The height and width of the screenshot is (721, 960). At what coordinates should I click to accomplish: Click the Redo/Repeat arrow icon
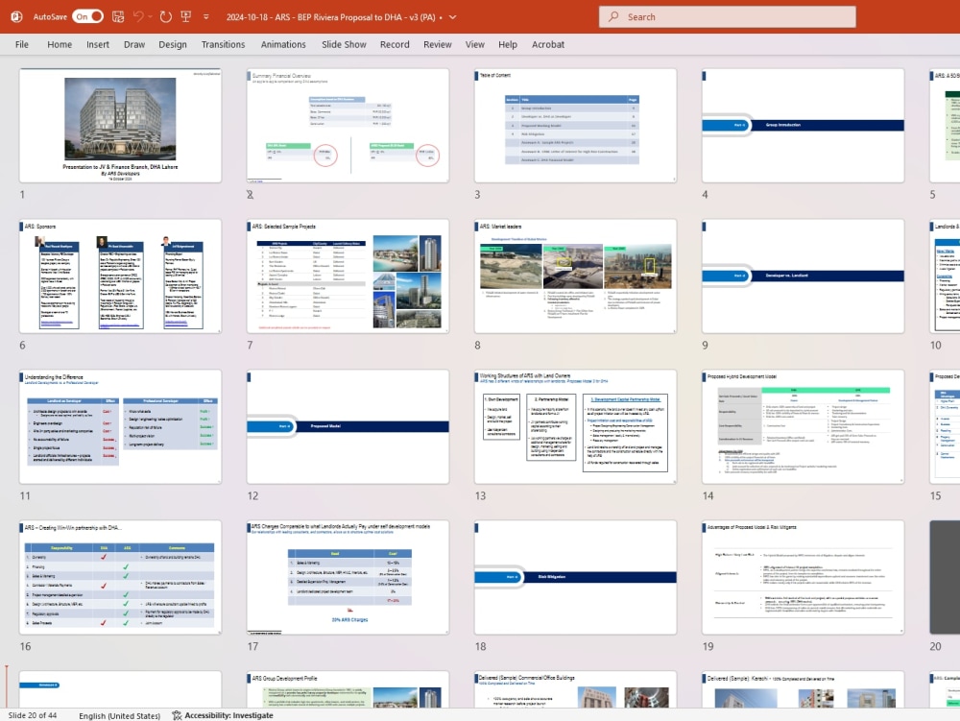coord(166,16)
